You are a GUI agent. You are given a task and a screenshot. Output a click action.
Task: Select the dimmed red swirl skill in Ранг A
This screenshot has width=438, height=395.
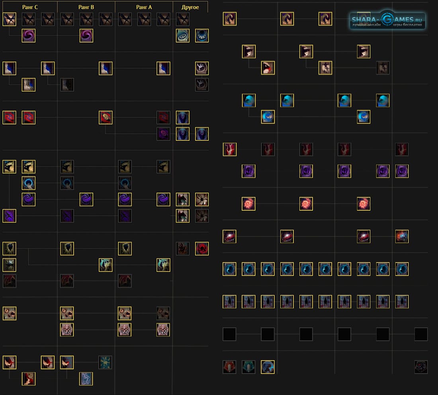[163, 117]
